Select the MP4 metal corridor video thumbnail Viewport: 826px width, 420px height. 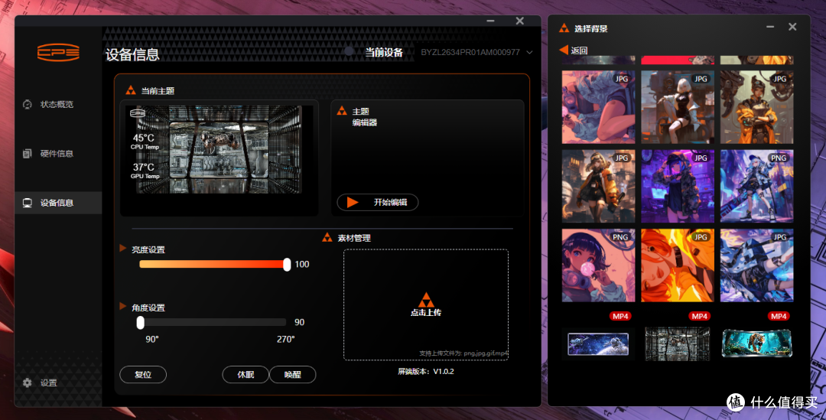[x=678, y=344]
